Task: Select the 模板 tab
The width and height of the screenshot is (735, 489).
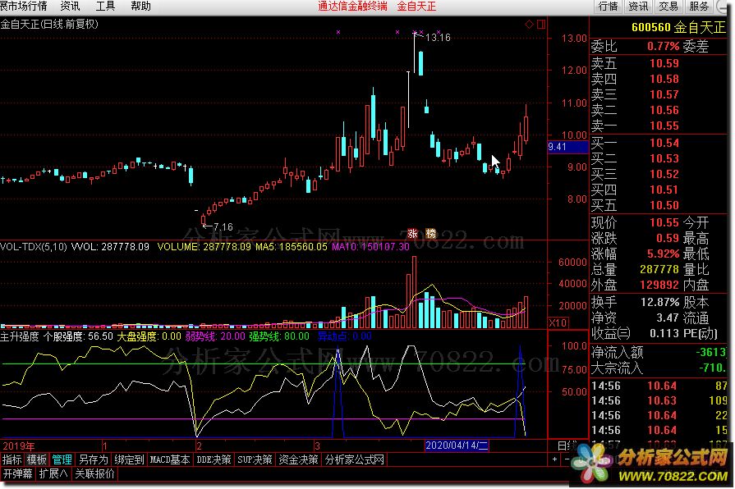Action: [x=37, y=459]
